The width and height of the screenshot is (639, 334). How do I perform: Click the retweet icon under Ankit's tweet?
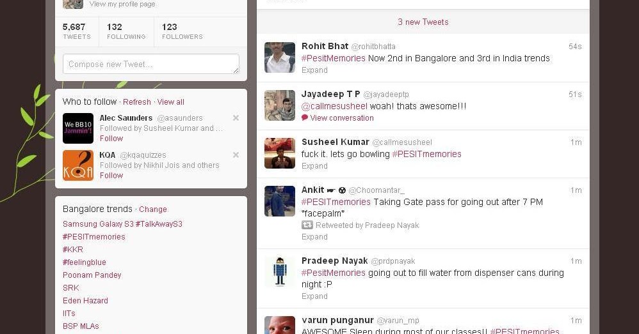(x=307, y=225)
